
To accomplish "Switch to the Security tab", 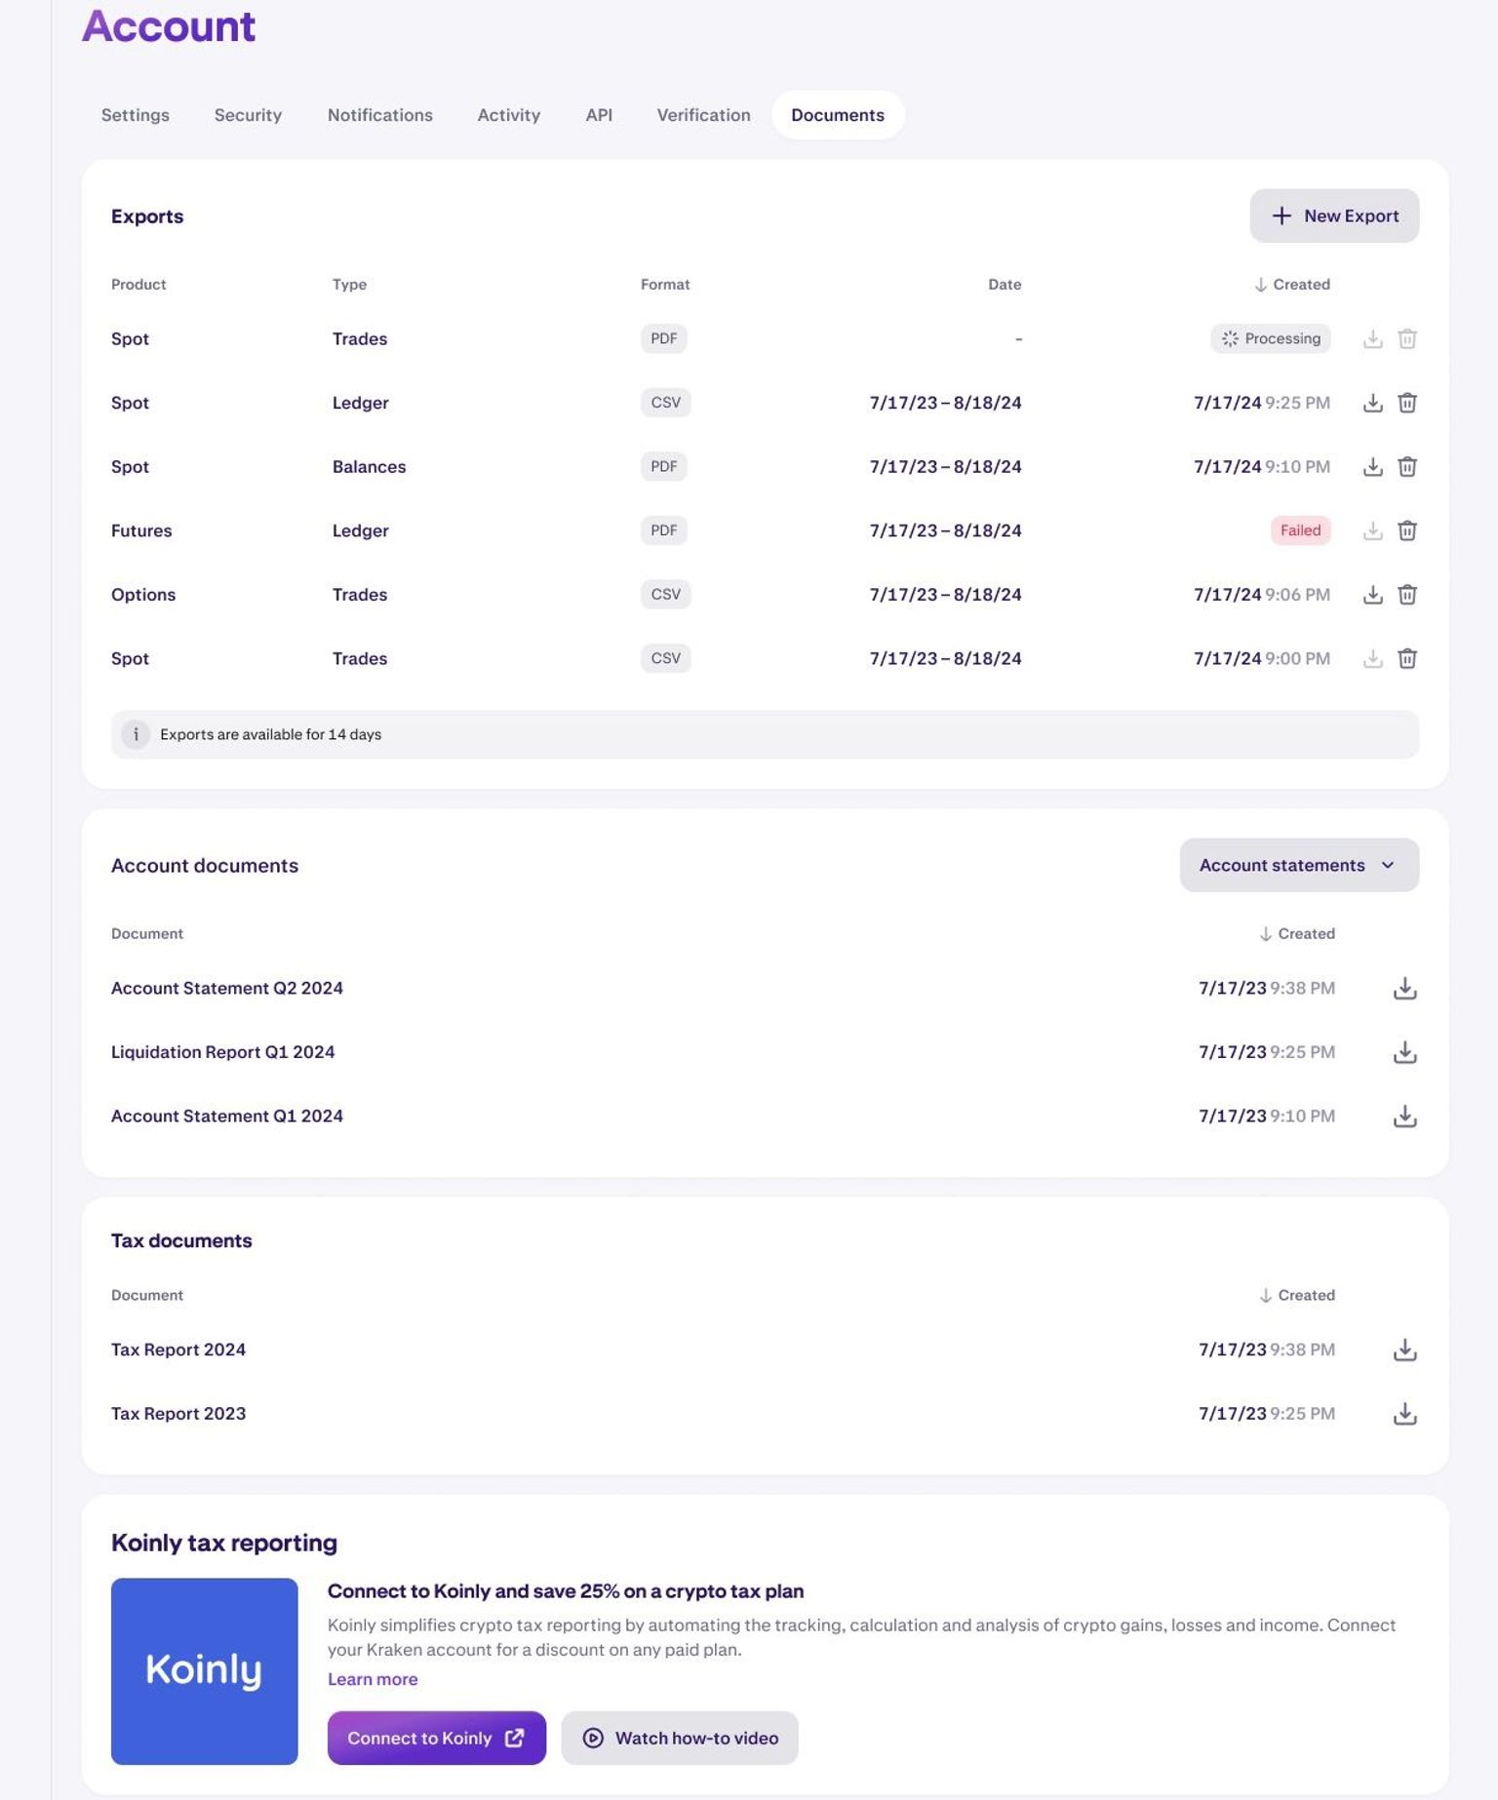I will click(248, 115).
